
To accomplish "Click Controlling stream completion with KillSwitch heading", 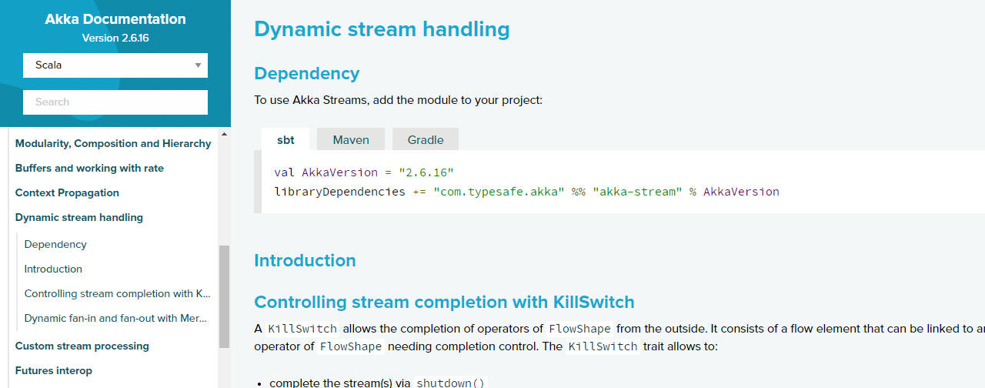I will 444,302.
